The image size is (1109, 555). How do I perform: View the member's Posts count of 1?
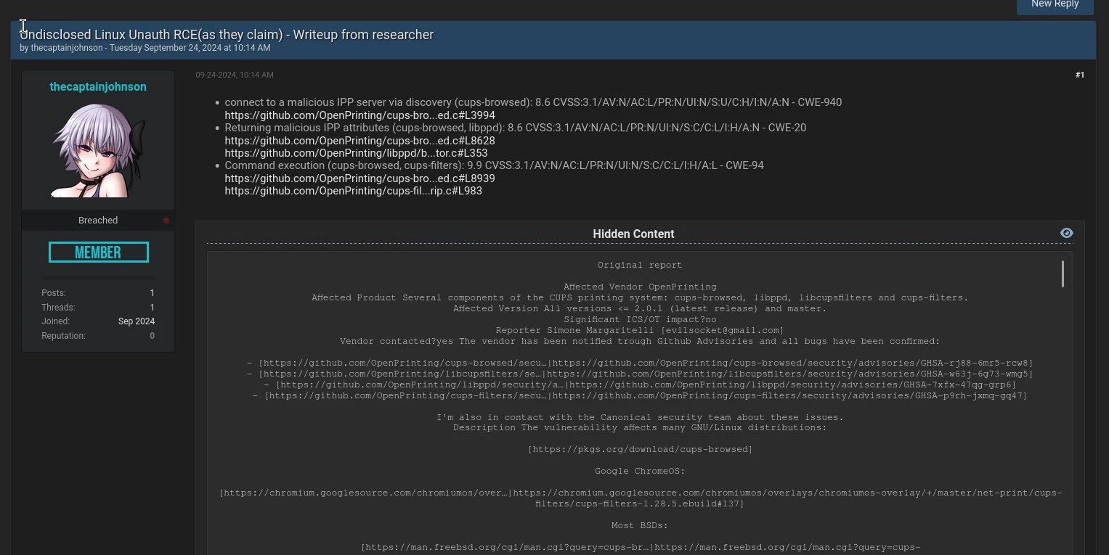pos(152,292)
